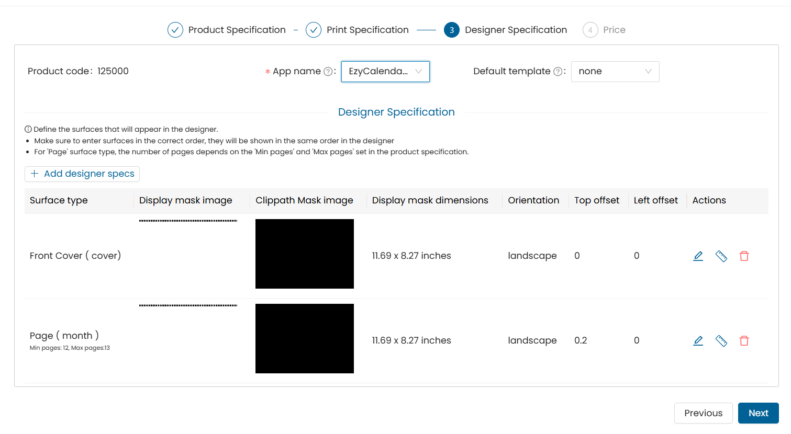The width and height of the screenshot is (791, 434).
Task: Open ruler icon for Front Cover row
Action: (x=721, y=256)
